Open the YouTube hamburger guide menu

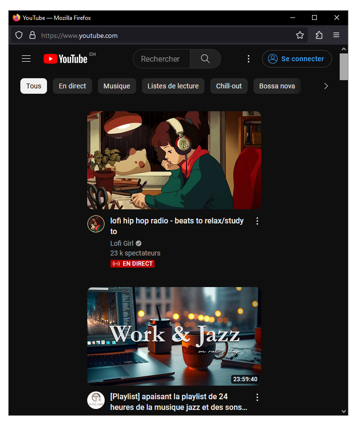(x=26, y=59)
